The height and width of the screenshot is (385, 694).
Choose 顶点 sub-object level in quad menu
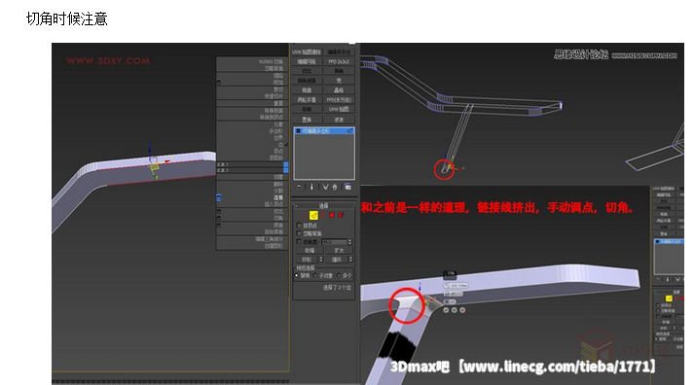pos(278,151)
